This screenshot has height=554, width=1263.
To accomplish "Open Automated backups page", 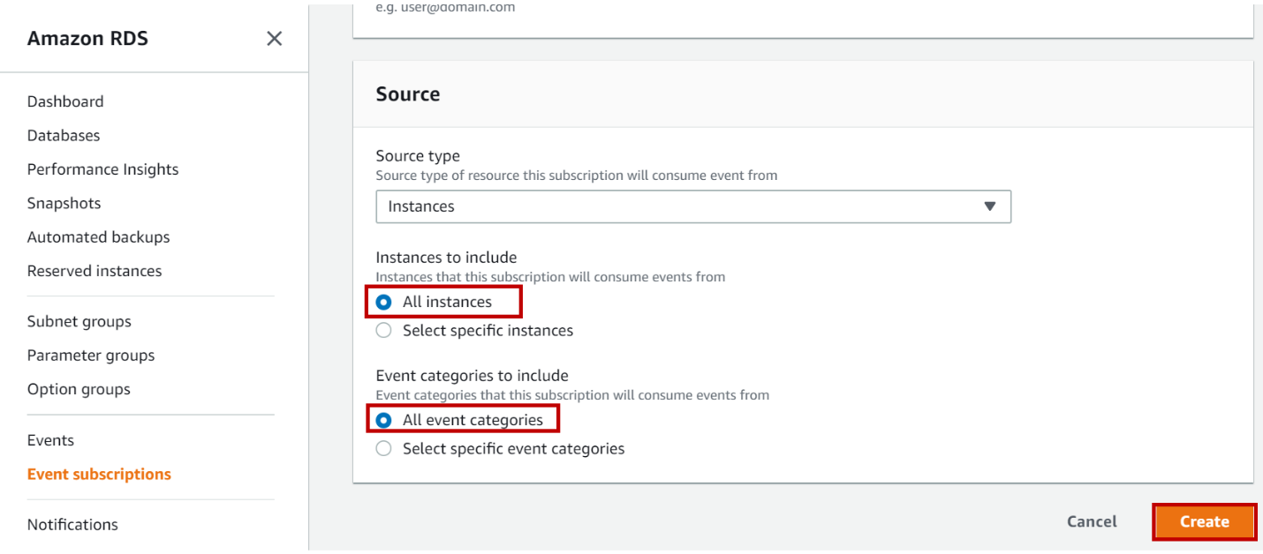I will coord(98,237).
